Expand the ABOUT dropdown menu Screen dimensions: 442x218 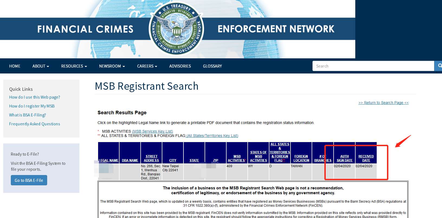point(41,66)
